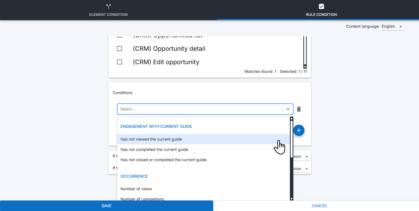Click into the conditions Select search field
419x211 pixels.
point(200,109)
